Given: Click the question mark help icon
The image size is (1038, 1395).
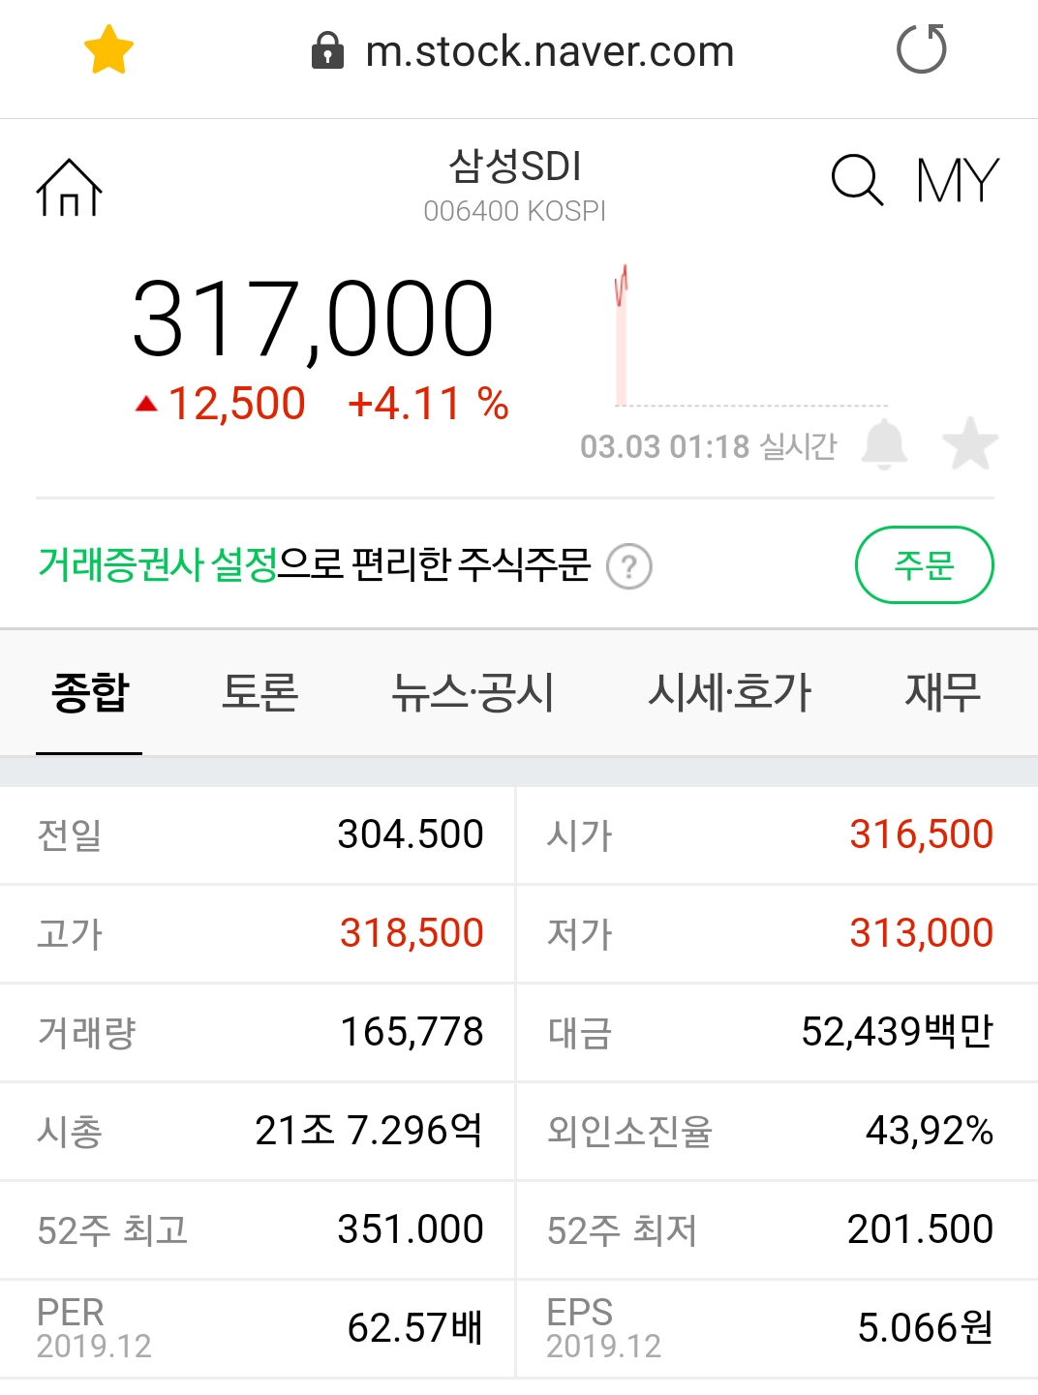Looking at the screenshot, I should click(629, 566).
